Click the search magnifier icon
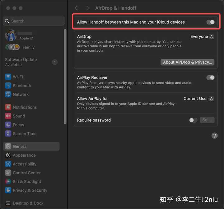 (x=7, y=21)
